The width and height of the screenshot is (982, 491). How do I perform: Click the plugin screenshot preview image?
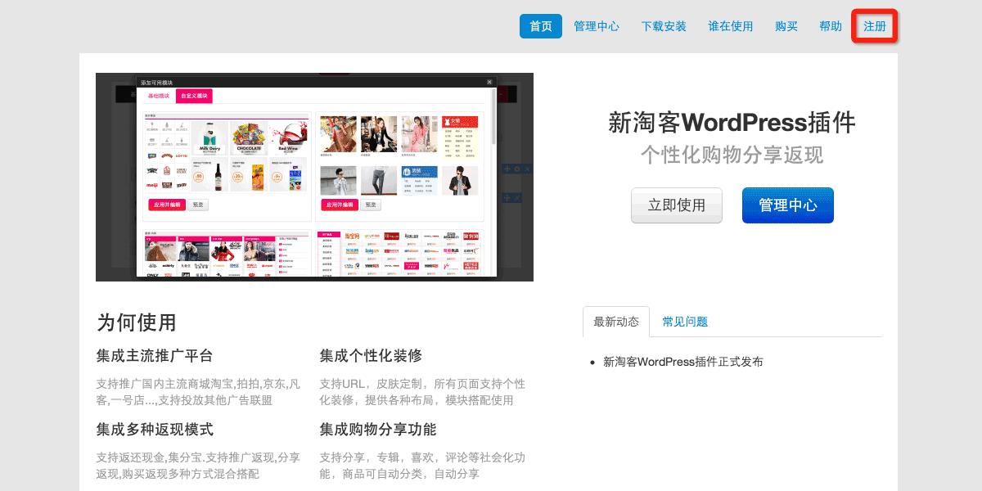tap(314, 177)
